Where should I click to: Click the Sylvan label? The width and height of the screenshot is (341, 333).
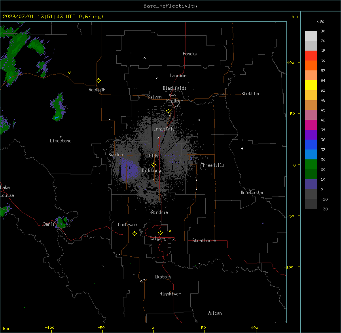tap(154, 97)
